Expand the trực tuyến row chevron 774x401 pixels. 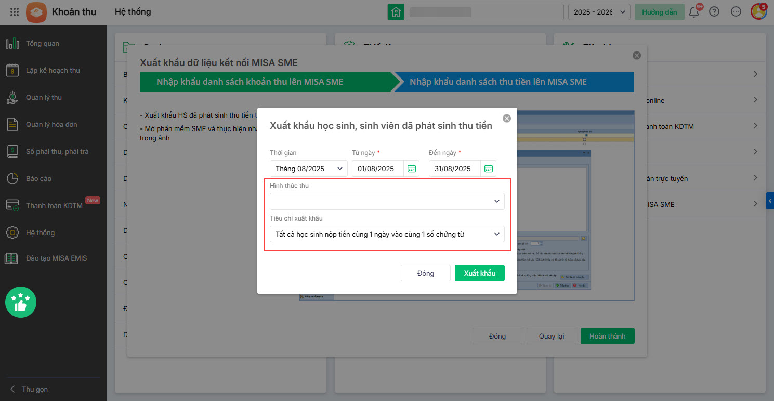click(755, 178)
